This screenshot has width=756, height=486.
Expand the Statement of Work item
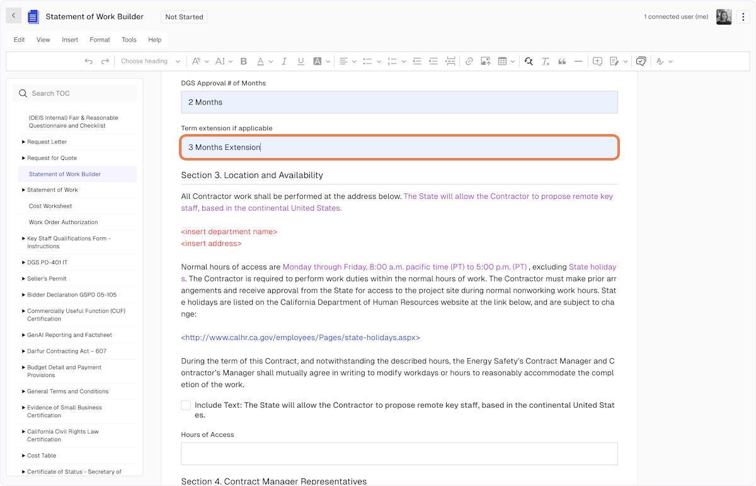[x=24, y=190]
